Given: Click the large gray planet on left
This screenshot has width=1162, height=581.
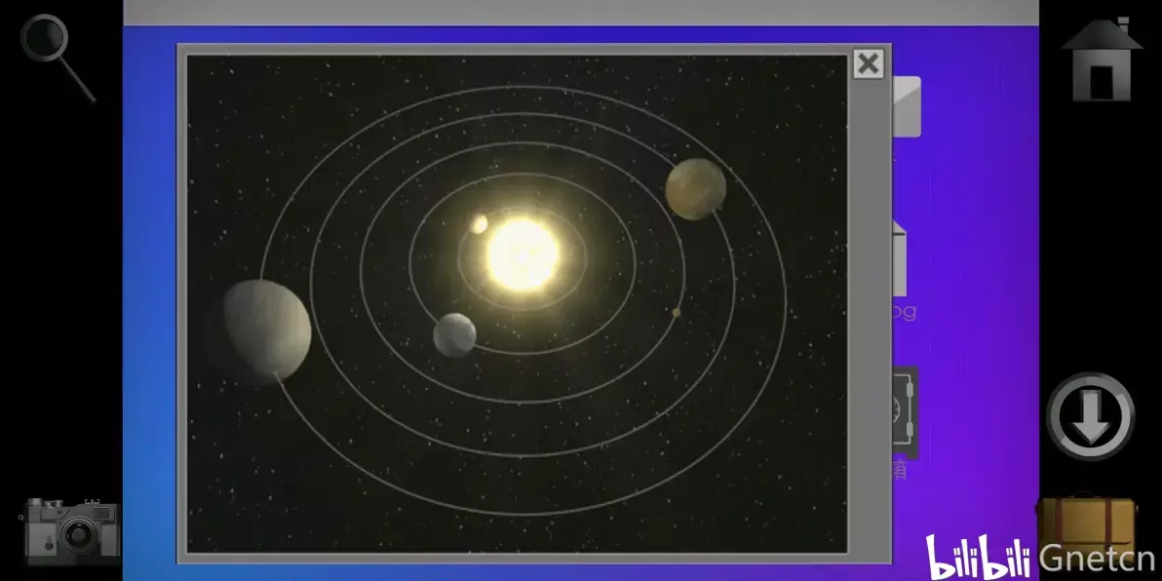Looking at the screenshot, I should click(x=266, y=329).
